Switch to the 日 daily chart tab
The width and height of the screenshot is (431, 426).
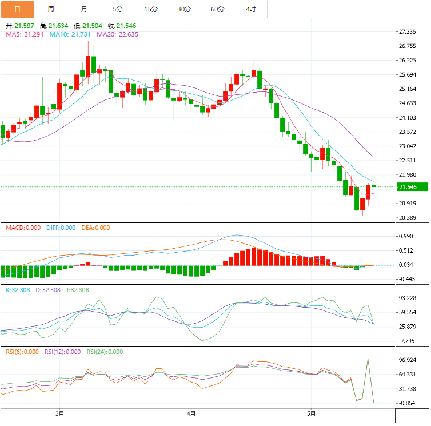coord(17,9)
